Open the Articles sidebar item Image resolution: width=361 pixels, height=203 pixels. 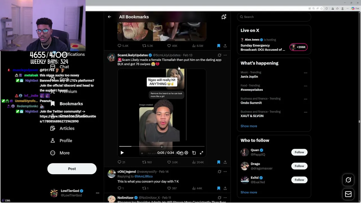pos(63,129)
